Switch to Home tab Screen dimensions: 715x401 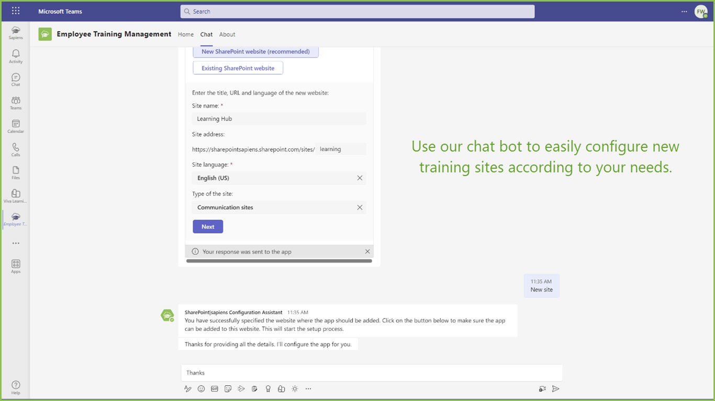pos(186,34)
